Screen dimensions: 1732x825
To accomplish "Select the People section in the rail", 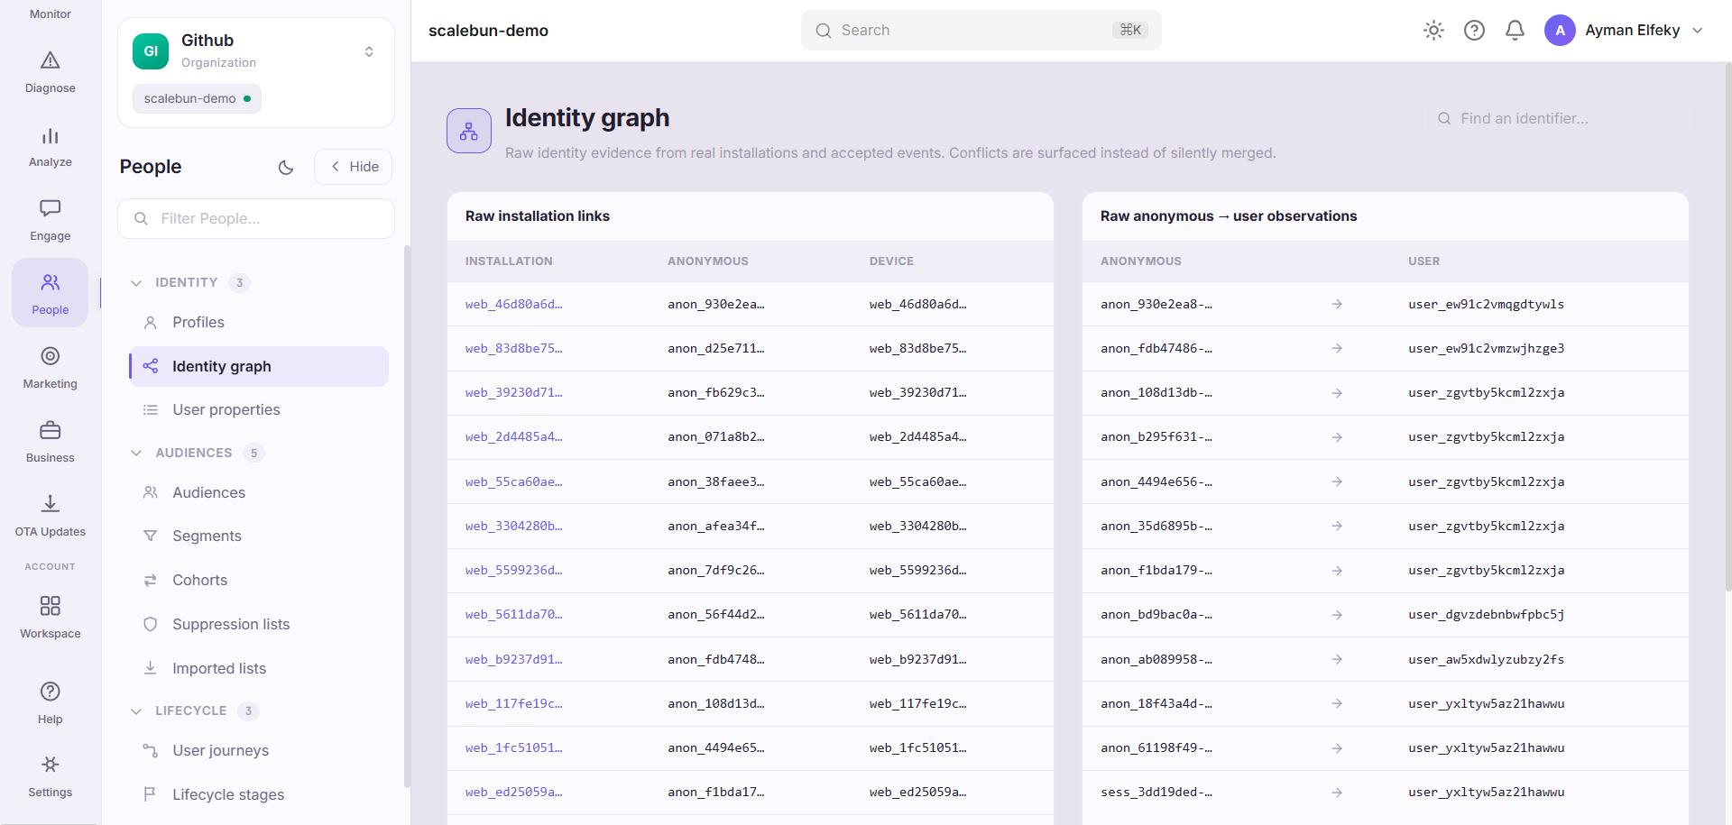I will 51,294.
